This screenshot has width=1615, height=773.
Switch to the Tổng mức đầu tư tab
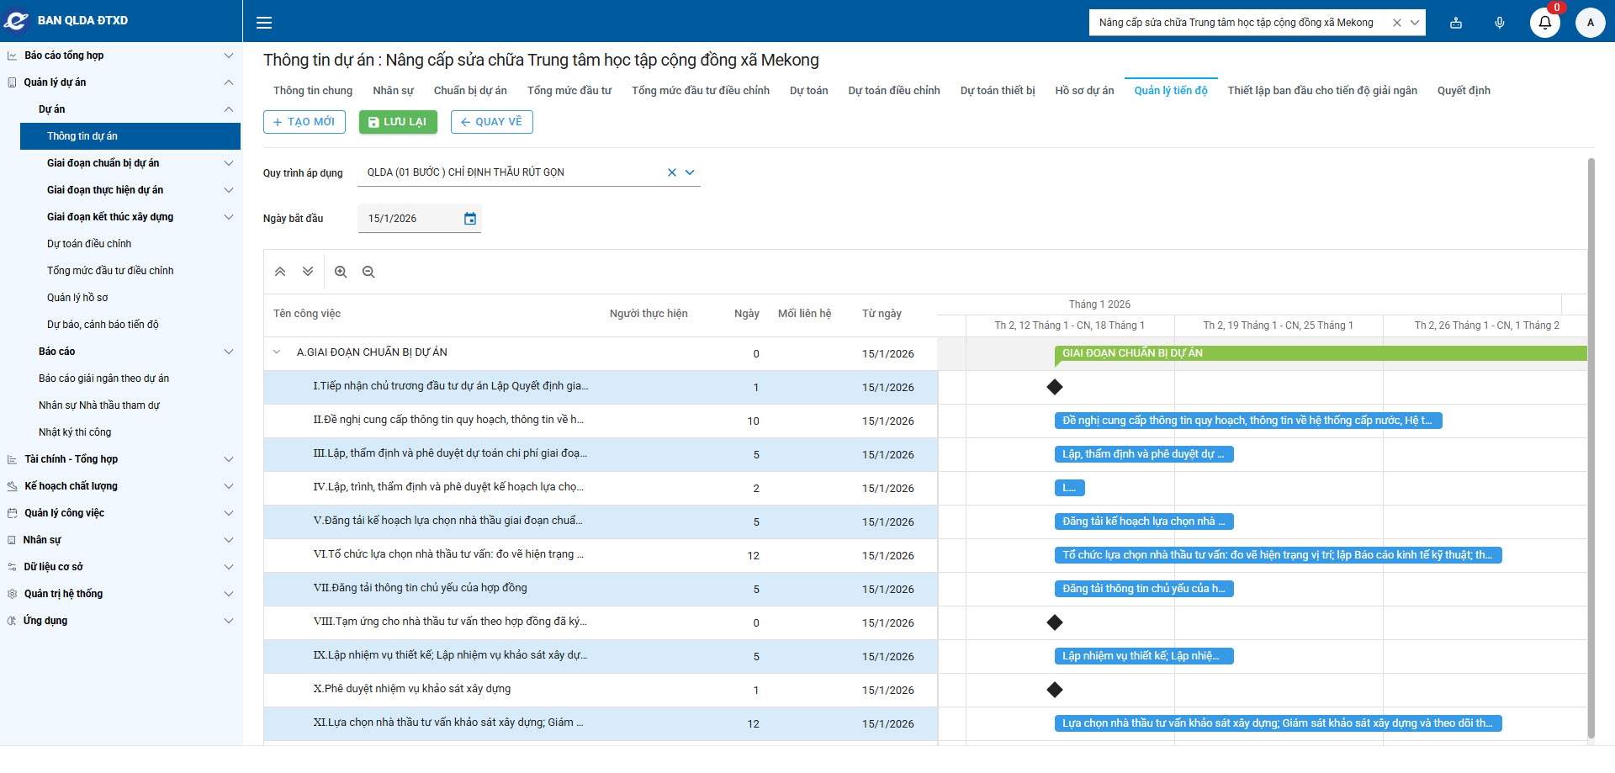pyautogui.click(x=569, y=91)
